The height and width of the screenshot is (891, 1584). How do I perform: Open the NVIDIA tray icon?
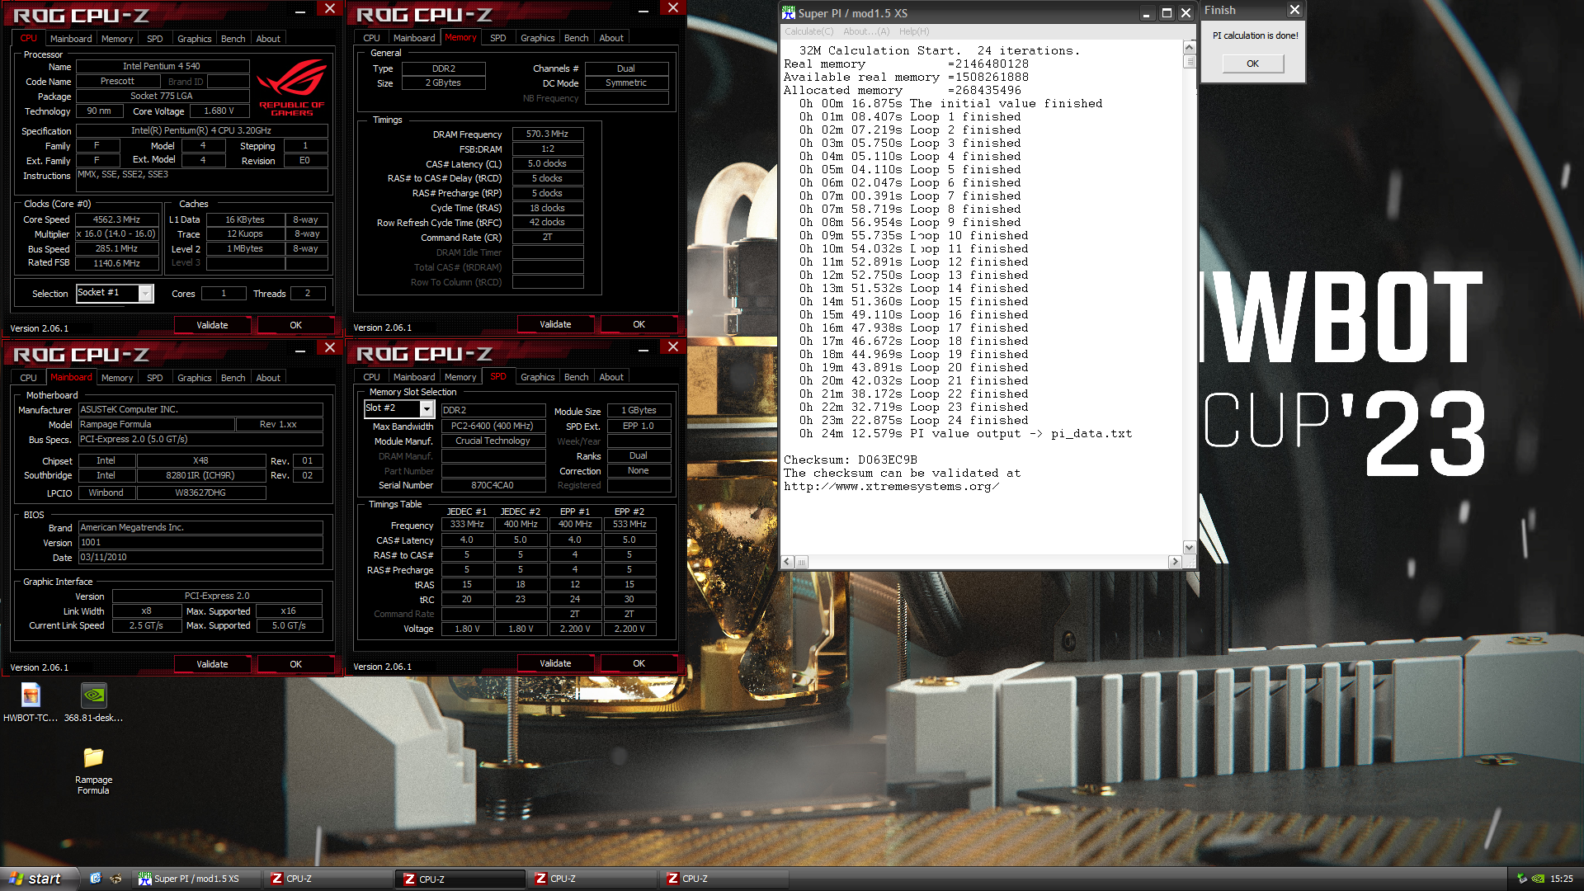[1538, 879]
